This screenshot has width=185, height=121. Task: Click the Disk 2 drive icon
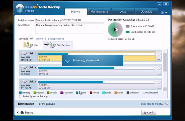(x=24, y=68)
